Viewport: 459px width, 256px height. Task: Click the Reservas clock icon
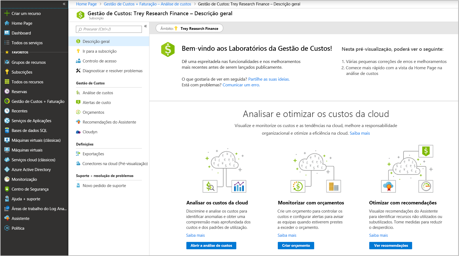tap(7, 91)
